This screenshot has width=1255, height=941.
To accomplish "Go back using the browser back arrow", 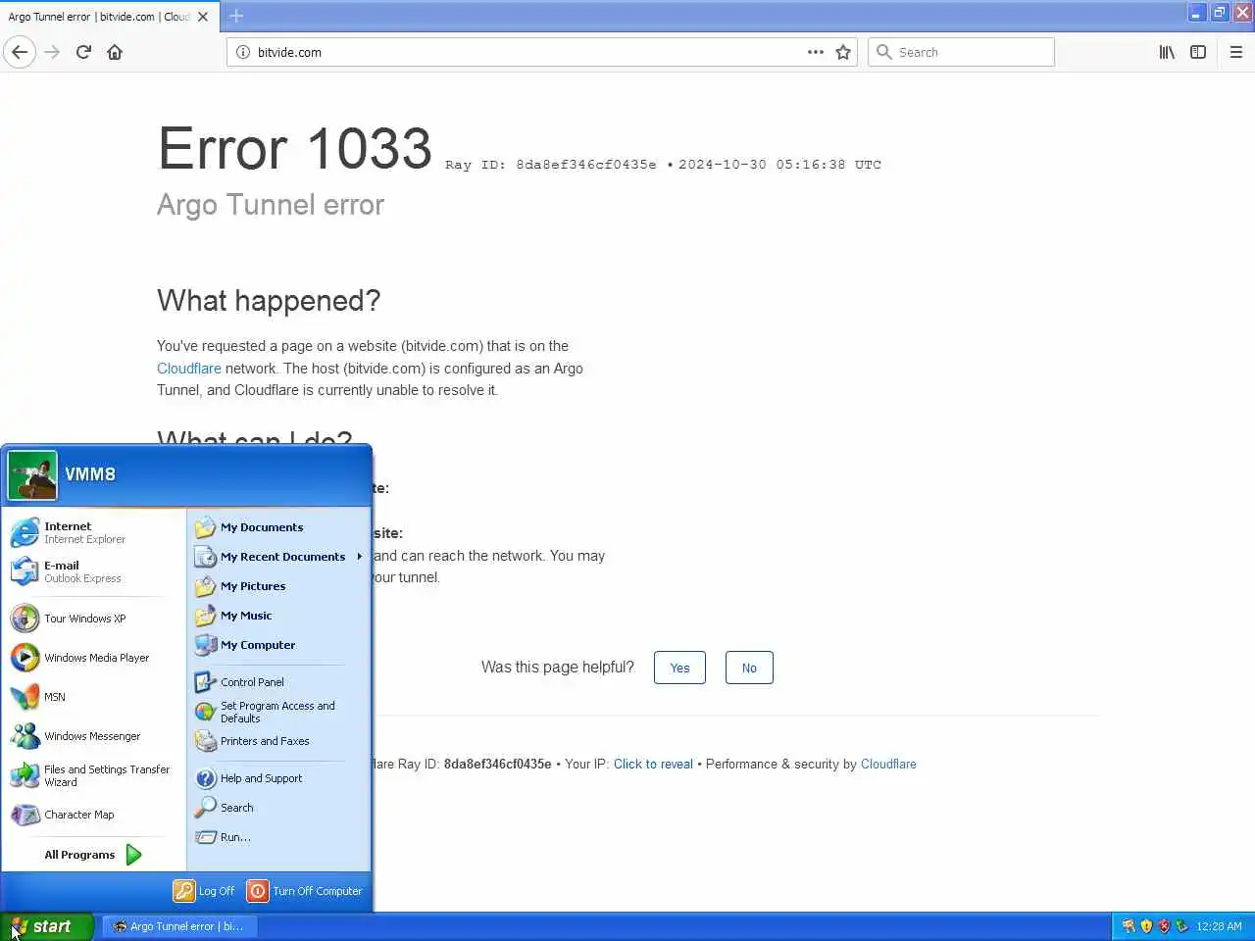I will 20,52.
